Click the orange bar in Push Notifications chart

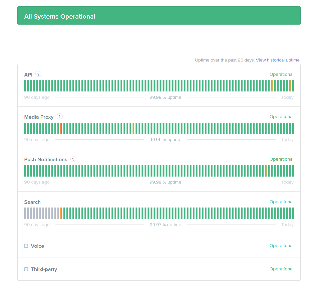pos(265,171)
